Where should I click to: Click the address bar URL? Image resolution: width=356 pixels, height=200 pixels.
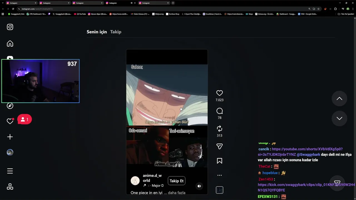pyautogui.click(x=37, y=9)
